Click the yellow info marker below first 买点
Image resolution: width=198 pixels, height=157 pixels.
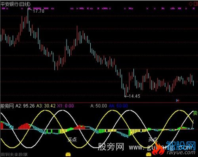point(68,154)
